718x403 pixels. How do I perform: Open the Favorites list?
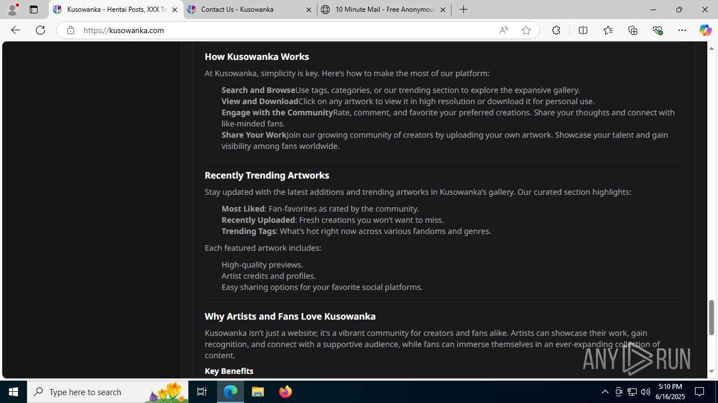[607, 30]
